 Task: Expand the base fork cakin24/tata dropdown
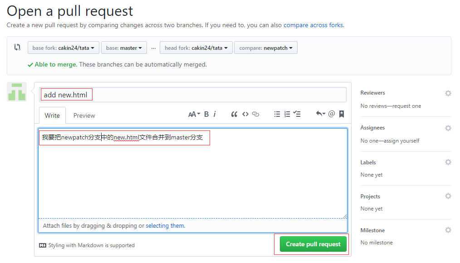tap(64, 48)
